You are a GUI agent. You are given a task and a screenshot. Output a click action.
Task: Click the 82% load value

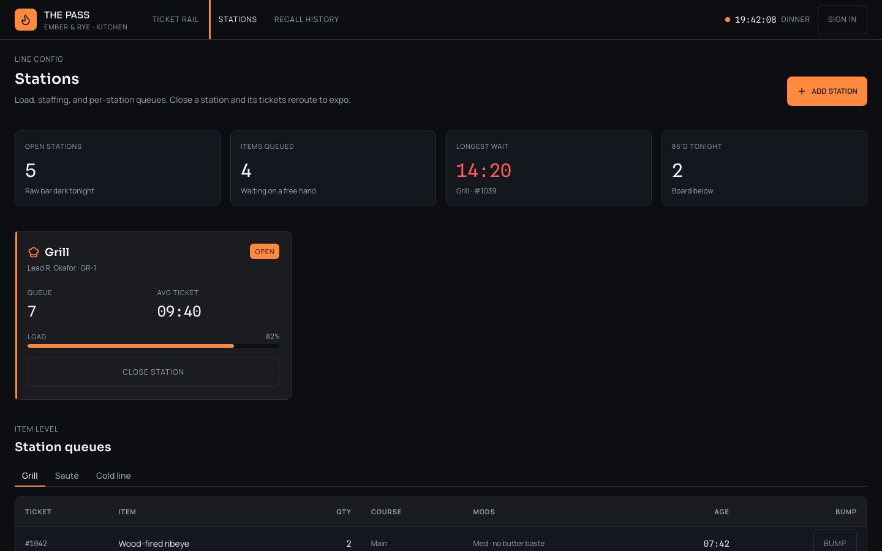pos(273,337)
